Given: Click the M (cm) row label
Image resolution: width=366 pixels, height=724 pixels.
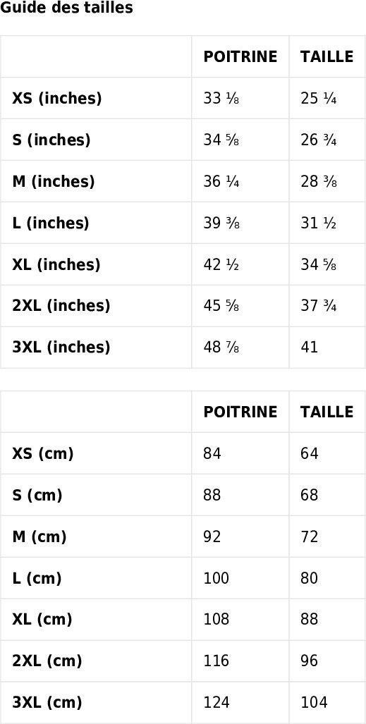Looking at the screenshot, I should click(39, 537).
